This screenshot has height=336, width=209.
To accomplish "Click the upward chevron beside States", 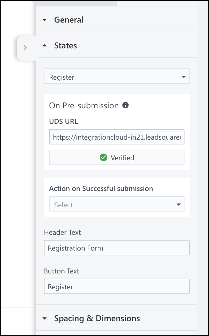I will click(45, 45).
